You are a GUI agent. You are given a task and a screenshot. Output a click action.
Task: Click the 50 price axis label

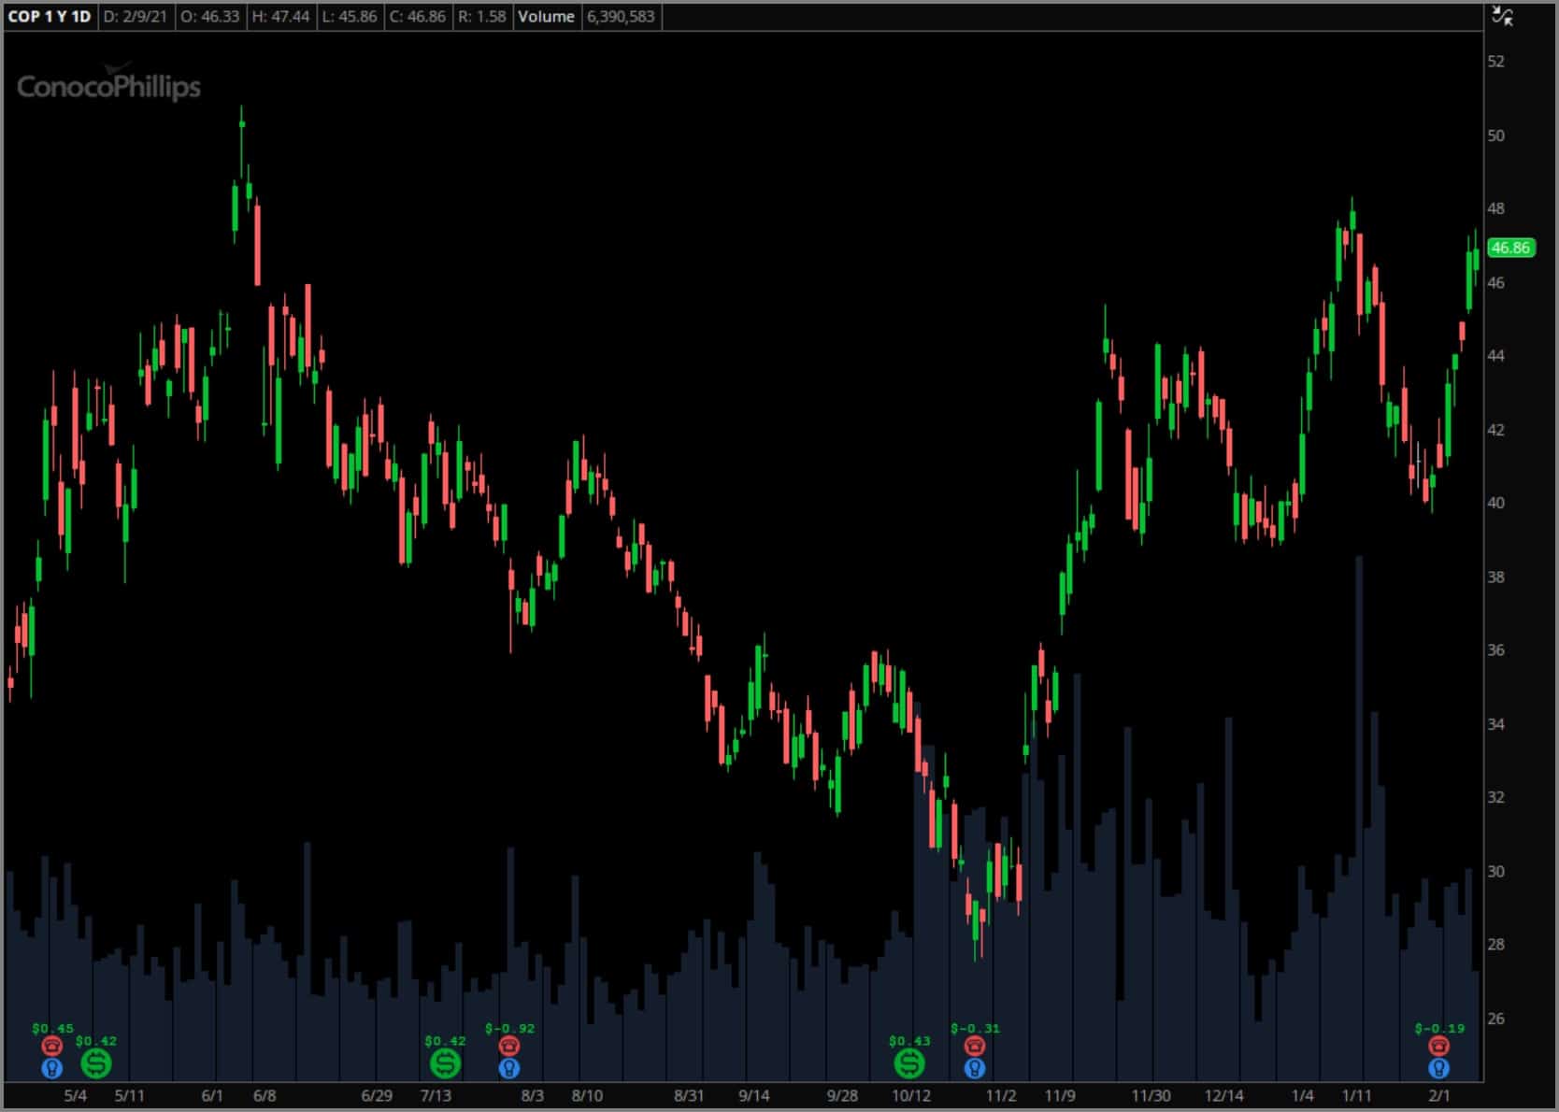coord(1496,135)
